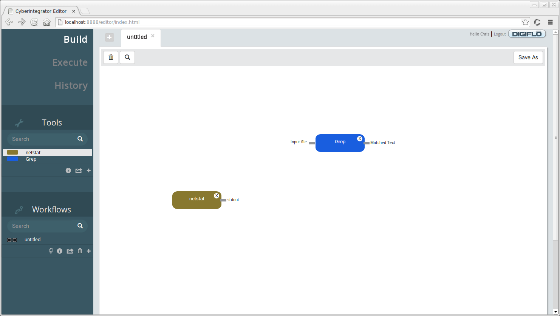560x316 pixels.
Task: Open the browser's hamburger menu
Action: 550,22
